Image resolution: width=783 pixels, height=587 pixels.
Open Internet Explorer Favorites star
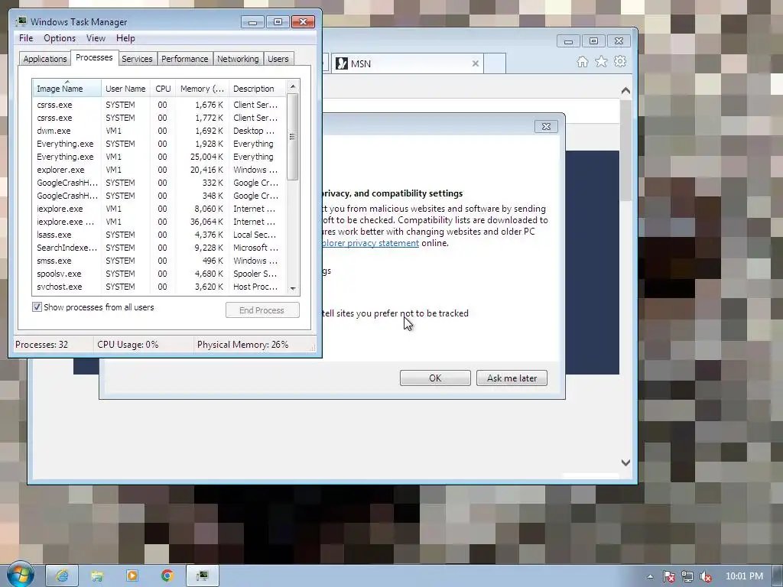[601, 61]
